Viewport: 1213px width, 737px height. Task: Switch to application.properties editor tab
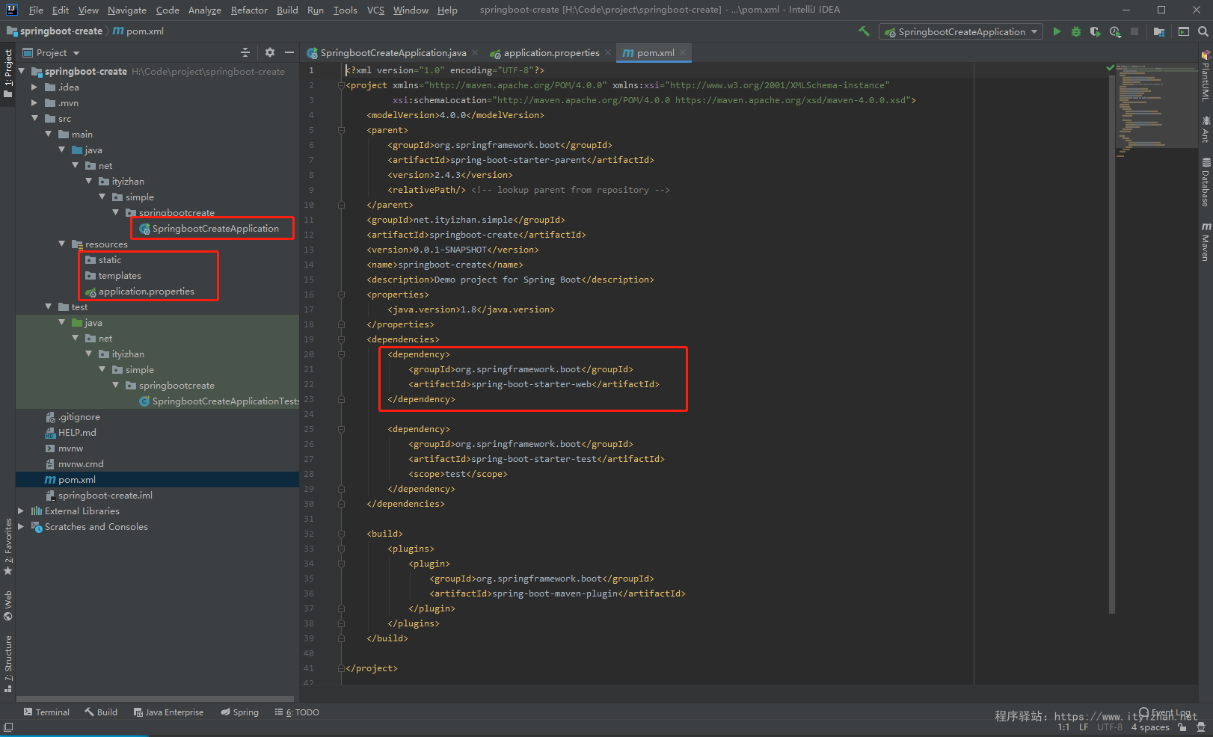551,52
